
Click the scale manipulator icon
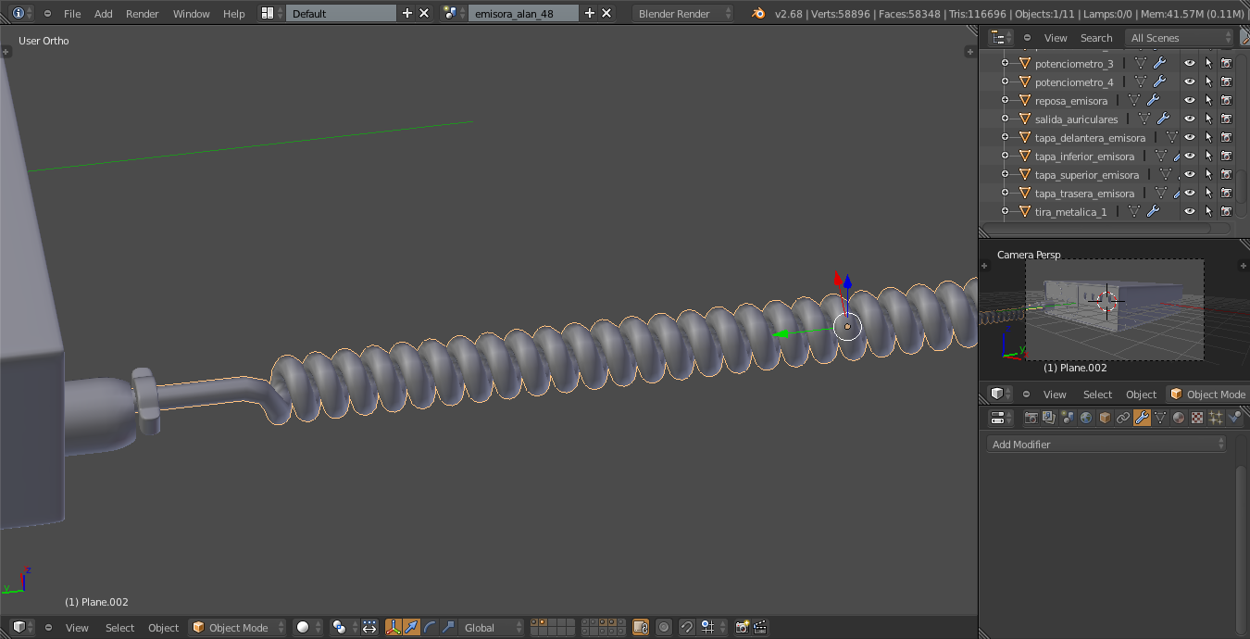[448, 627]
